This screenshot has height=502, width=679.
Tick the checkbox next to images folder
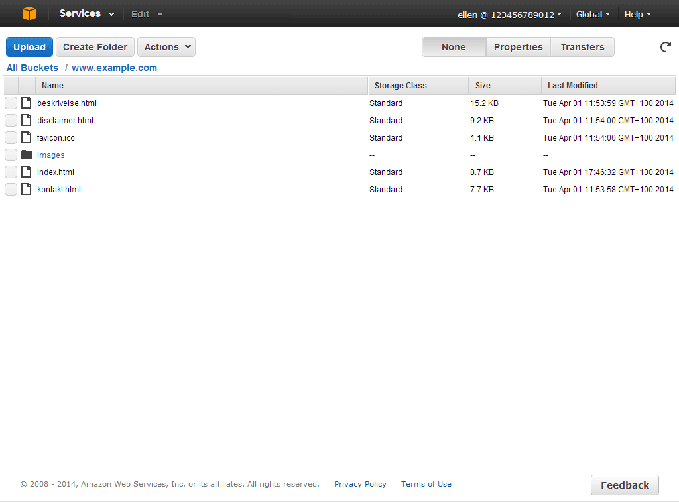pyautogui.click(x=11, y=155)
